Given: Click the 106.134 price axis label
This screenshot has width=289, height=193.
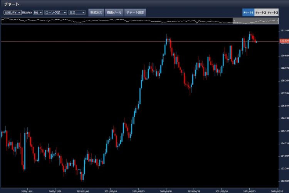Looking at the screenshot, I should tap(285, 118).
